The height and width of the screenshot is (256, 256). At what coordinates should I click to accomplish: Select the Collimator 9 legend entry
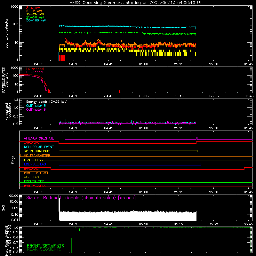coord(36,109)
